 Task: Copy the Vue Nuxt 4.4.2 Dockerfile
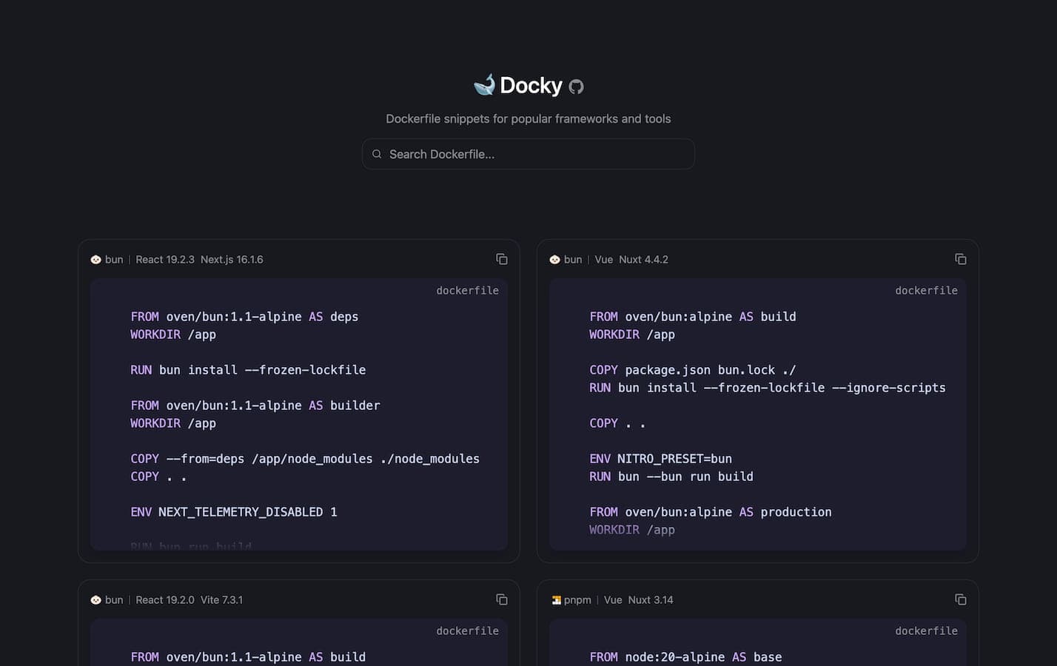click(x=961, y=259)
